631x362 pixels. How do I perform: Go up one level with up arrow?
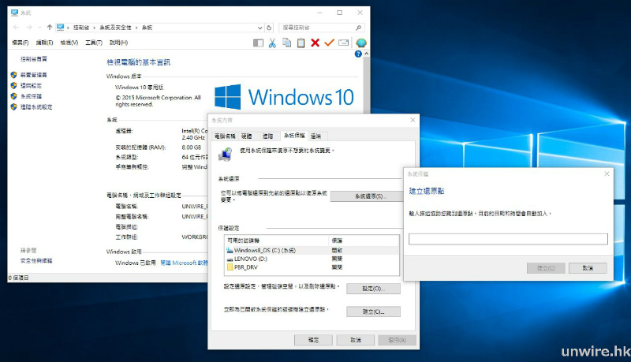[x=50, y=28]
